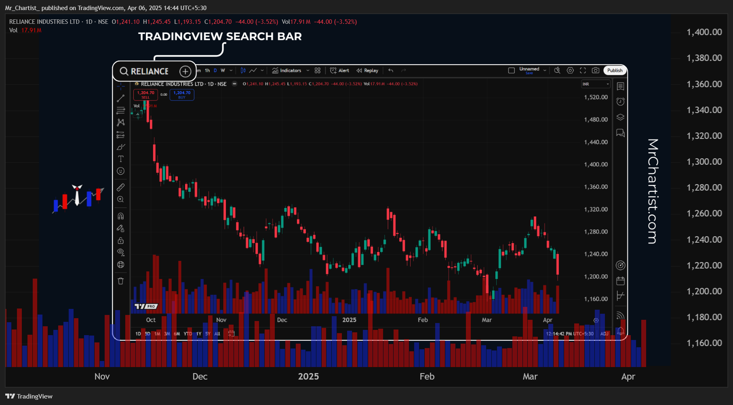Select the 3M date range
The image size is (733, 405).
point(167,334)
